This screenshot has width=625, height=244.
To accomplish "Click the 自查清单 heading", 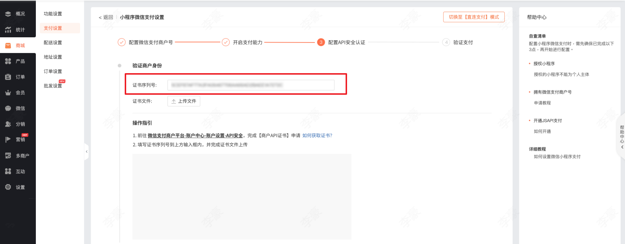I will pos(537,36).
